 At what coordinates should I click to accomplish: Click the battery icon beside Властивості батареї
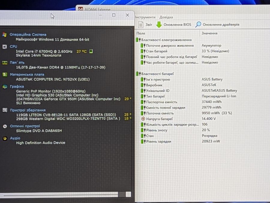[138, 74]
